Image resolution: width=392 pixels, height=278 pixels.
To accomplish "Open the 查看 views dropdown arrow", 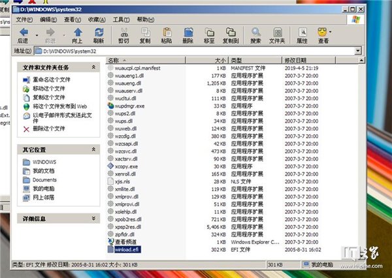I will click(x=331, y=32).
